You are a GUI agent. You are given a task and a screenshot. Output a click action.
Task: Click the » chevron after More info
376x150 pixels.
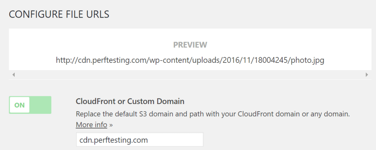click(111, 125)
